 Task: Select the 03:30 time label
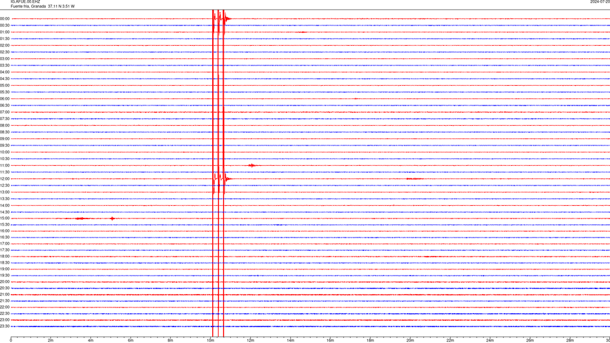point(4,65)
